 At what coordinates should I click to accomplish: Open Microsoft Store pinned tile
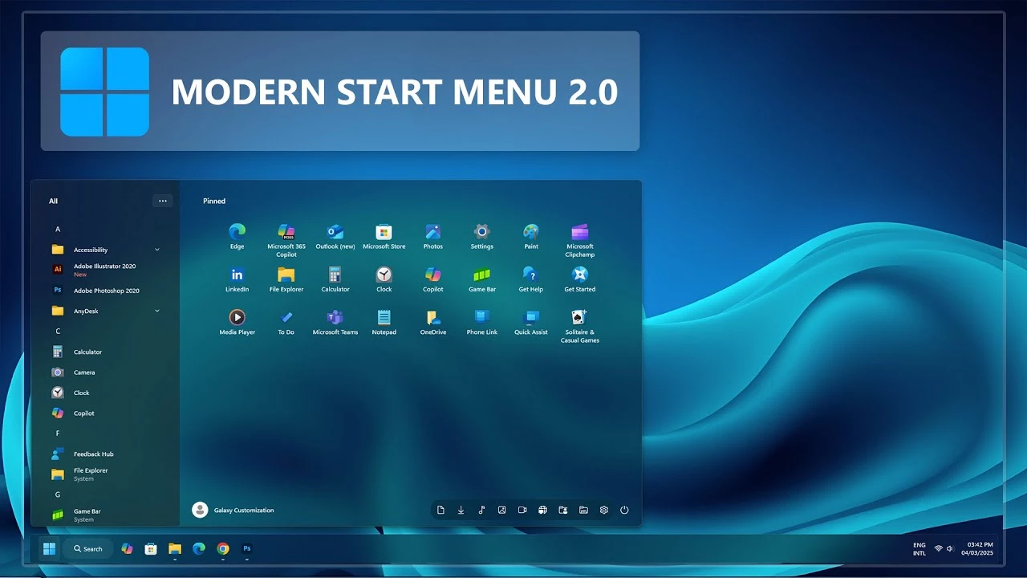click(x=384, y=237)
